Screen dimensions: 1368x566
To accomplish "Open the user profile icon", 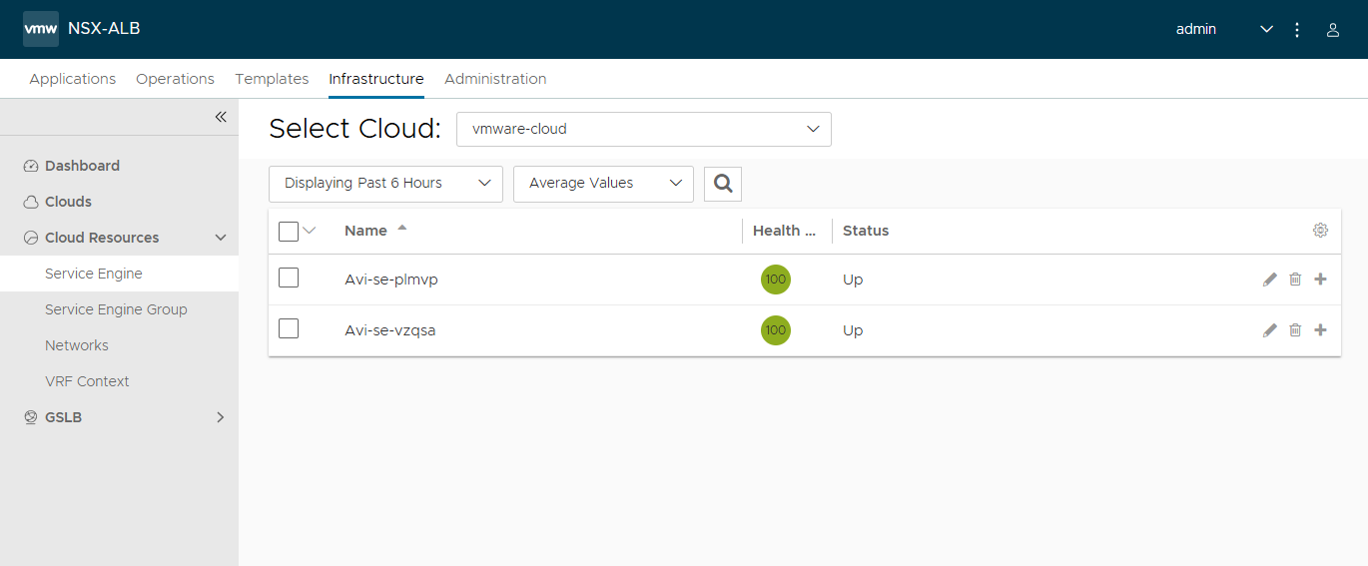I will click(x=1332, y=30).
